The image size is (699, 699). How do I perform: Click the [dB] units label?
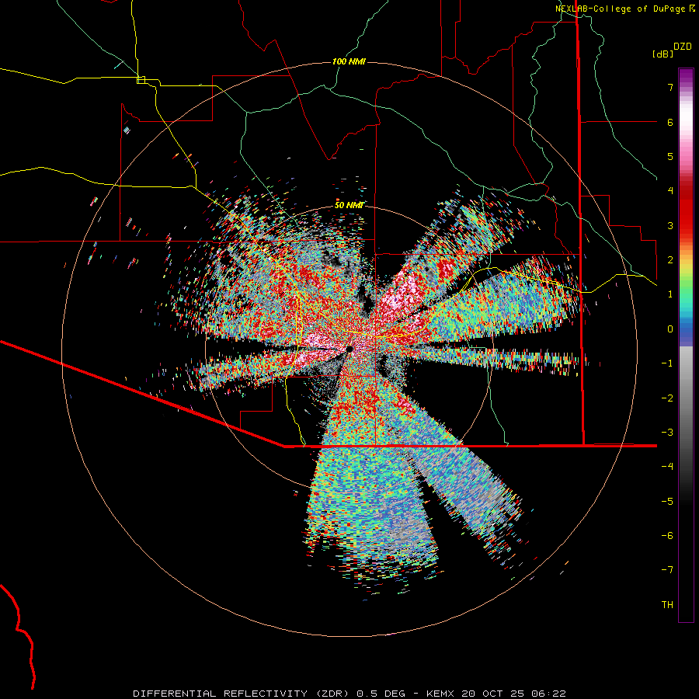tap(663, 54)
